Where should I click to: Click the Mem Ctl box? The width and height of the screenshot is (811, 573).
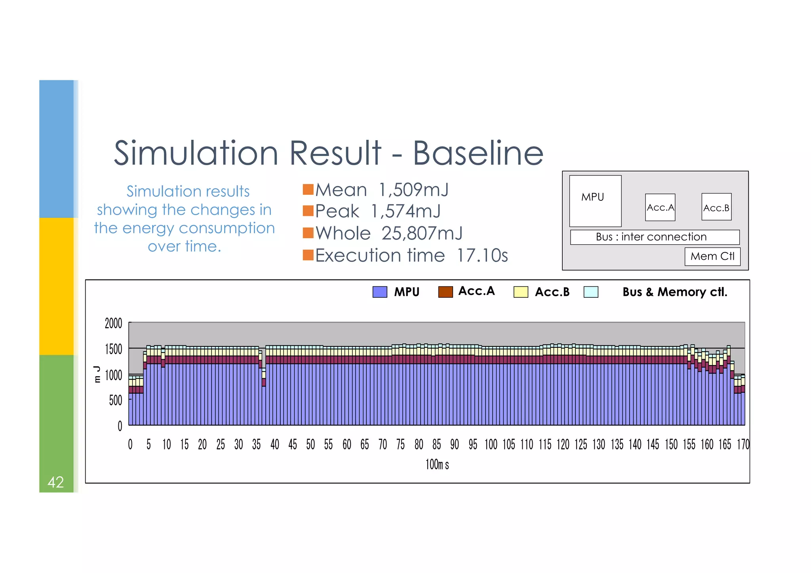pos(712,256)
